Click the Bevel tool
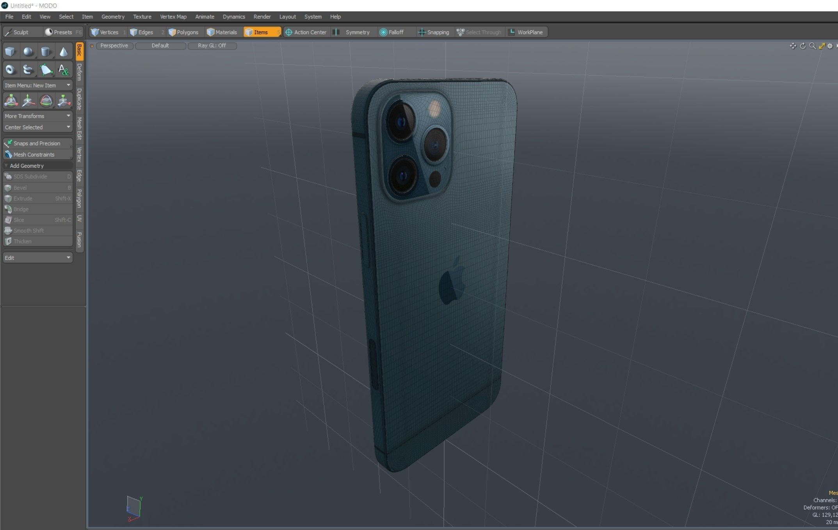The image size is (838, 530). click(37, 188)
